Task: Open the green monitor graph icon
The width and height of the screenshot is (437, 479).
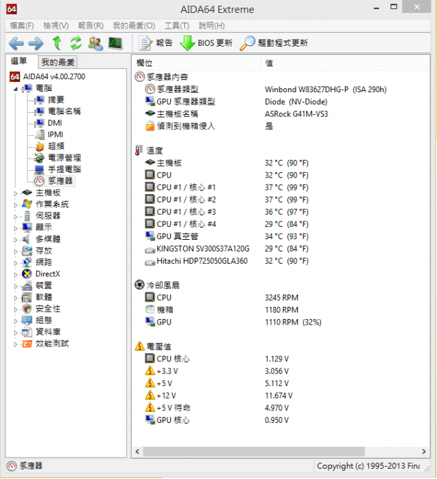Action: pos(115,43)
